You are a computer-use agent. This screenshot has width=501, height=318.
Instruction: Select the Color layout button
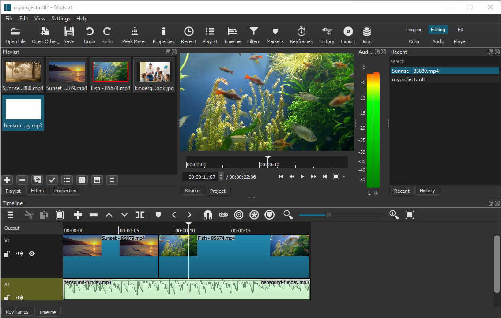tap(414, 41)
